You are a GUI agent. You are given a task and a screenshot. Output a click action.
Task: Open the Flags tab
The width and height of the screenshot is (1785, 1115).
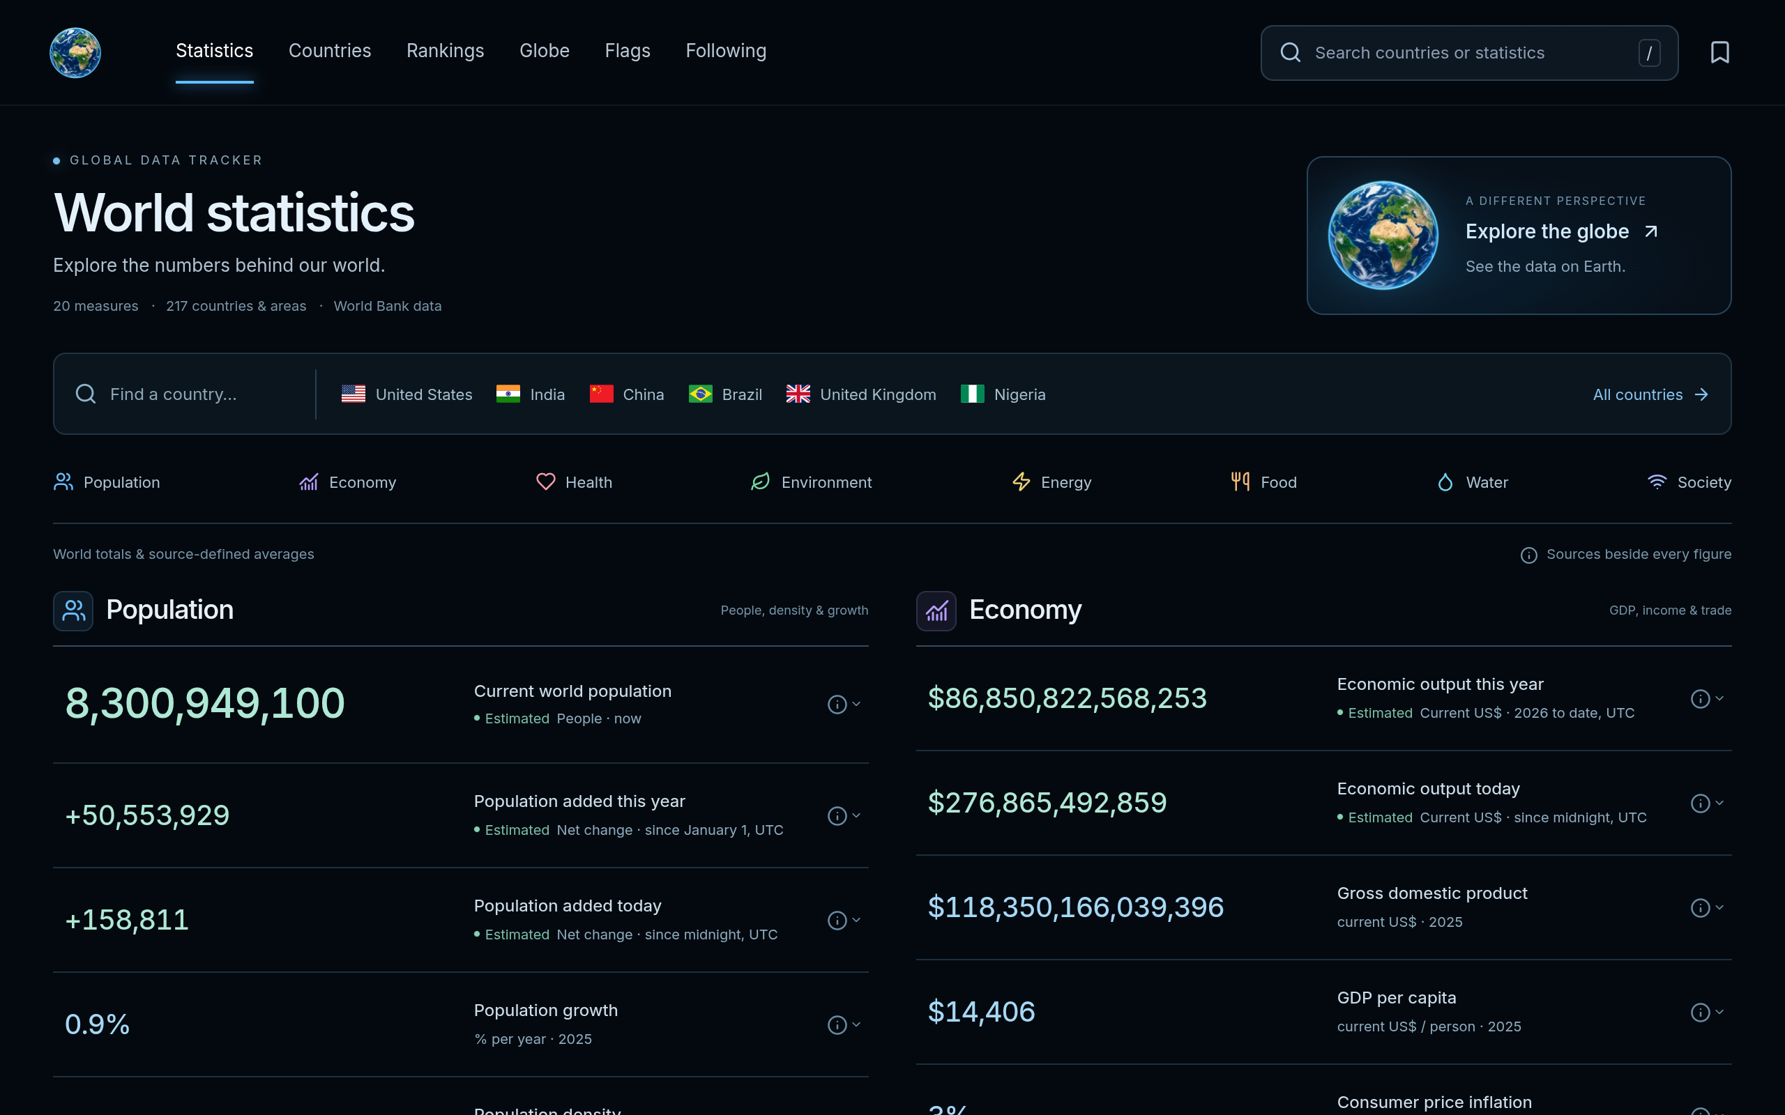(x=628, y=51)
